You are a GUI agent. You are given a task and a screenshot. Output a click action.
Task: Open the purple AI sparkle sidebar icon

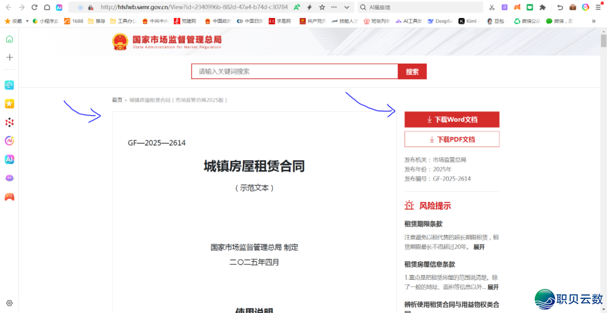(10, 141)
